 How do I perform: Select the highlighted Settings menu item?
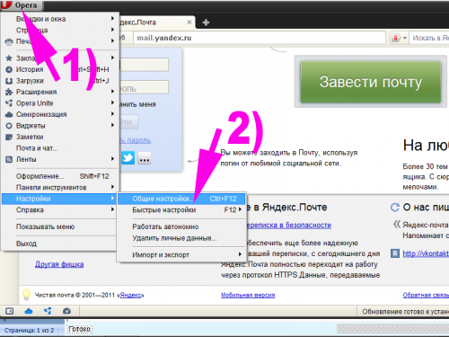point(59,199)
